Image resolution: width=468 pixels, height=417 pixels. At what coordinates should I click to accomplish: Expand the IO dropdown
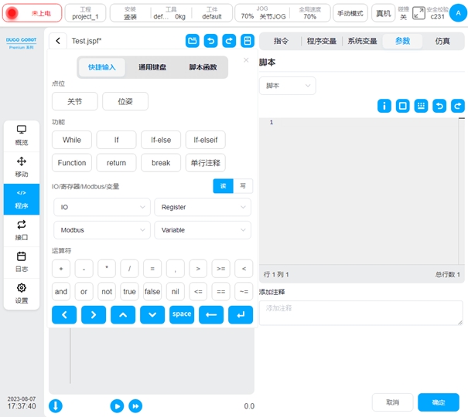[101, 207]
